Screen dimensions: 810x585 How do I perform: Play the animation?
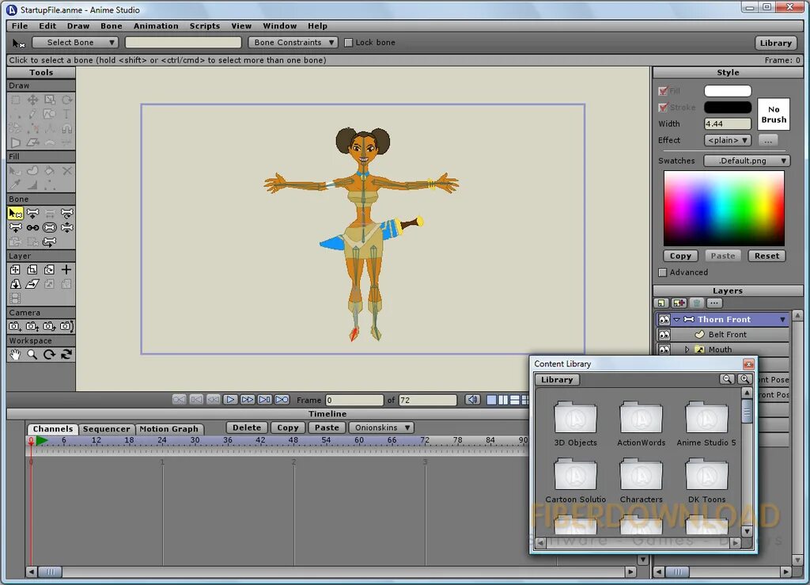tap(230, 400)
